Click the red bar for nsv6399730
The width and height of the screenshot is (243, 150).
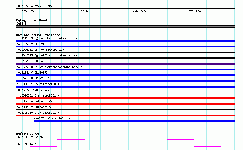(126, 115)
